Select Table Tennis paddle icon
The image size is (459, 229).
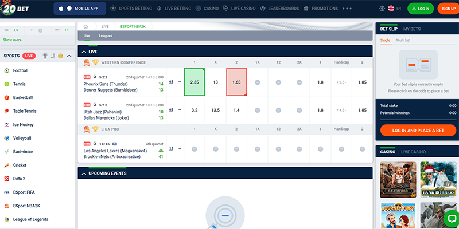click(7, 111)
